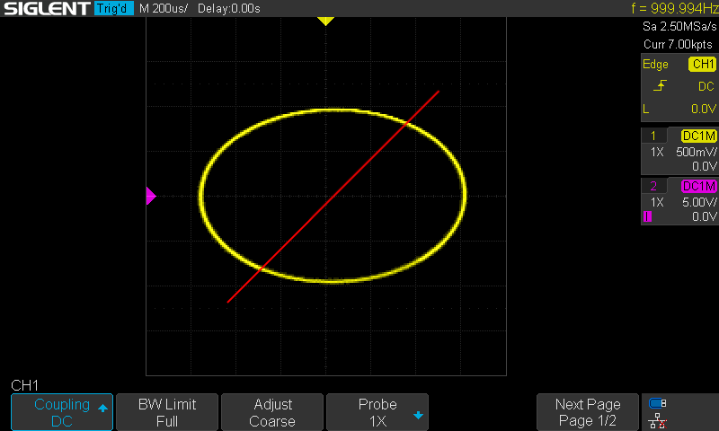Screen dimensions: 719x431
Task: Toggle channel 1 DC1M coupling badge
Action: coord(699,136)
